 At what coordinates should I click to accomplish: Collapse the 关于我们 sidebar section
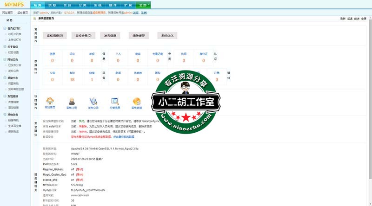tap(4, 46)
